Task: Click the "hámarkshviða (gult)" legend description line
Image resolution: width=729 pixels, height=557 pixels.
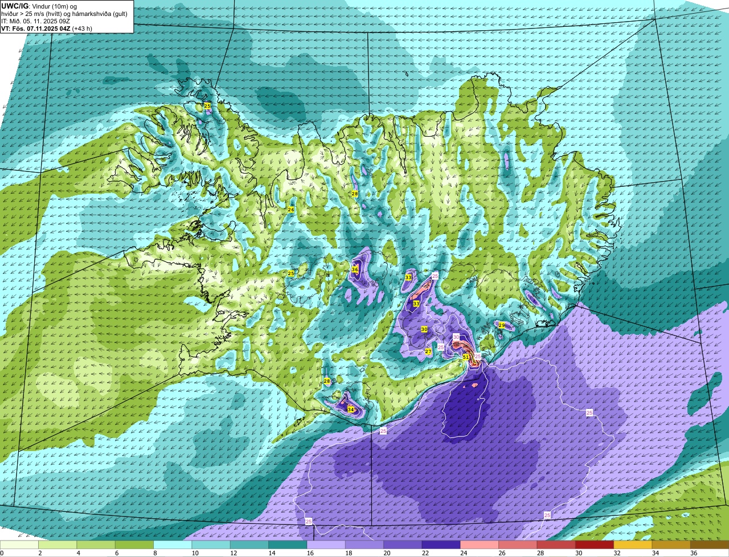Action: pyautogui.click(x=64, y=13)
